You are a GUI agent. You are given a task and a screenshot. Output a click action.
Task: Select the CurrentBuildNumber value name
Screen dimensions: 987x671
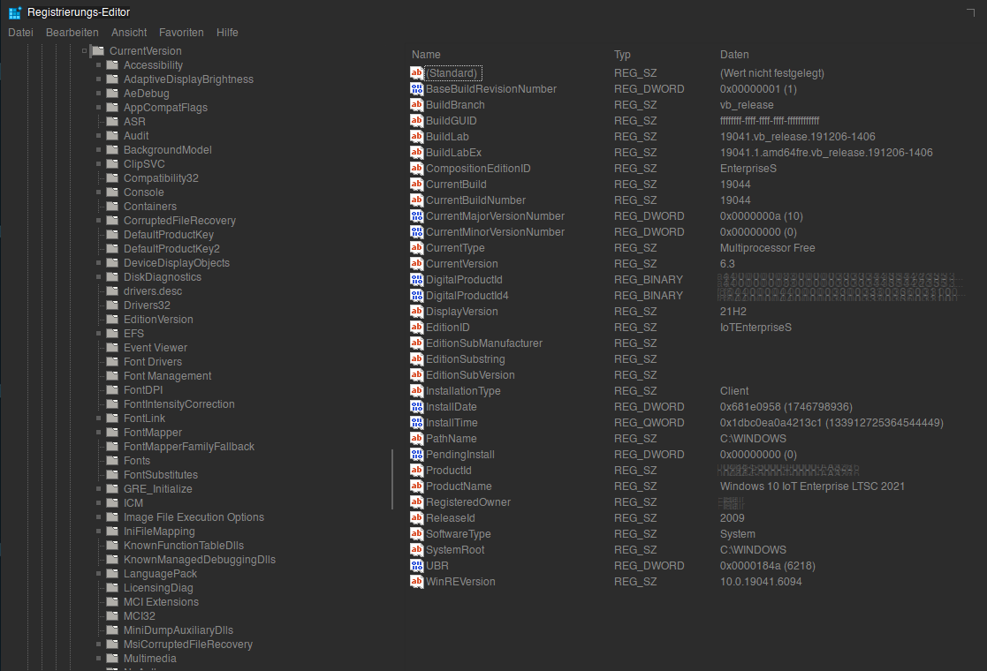(x=475, y=200)
